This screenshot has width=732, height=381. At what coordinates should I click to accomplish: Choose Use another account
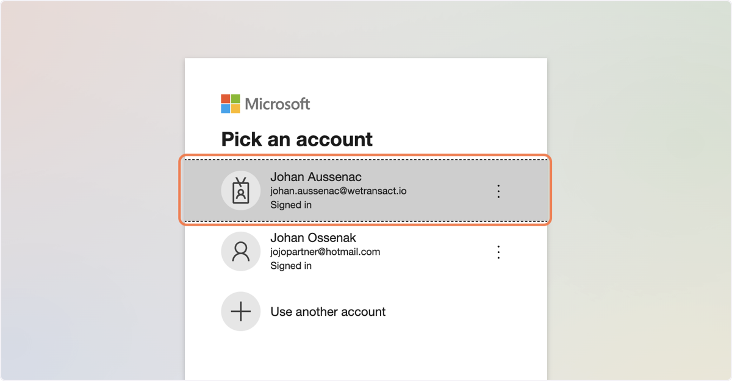328,312
